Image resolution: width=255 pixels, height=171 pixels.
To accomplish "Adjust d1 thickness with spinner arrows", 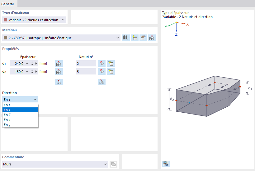I will (32, 63).
